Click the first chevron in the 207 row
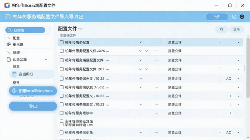 point(140,69)
